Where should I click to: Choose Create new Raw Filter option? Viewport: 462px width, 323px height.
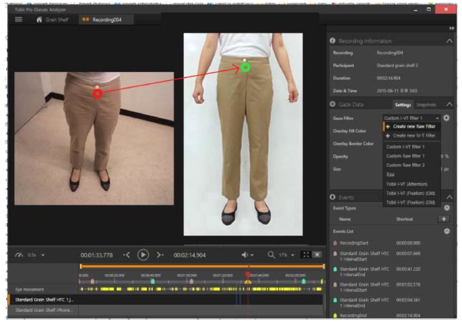[414, 126]
